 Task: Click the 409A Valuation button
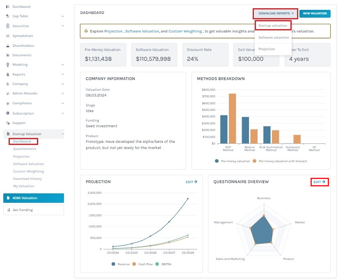click(x=34, y=198)
